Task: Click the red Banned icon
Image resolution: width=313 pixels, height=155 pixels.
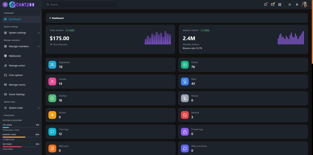Action: point(185,115)
